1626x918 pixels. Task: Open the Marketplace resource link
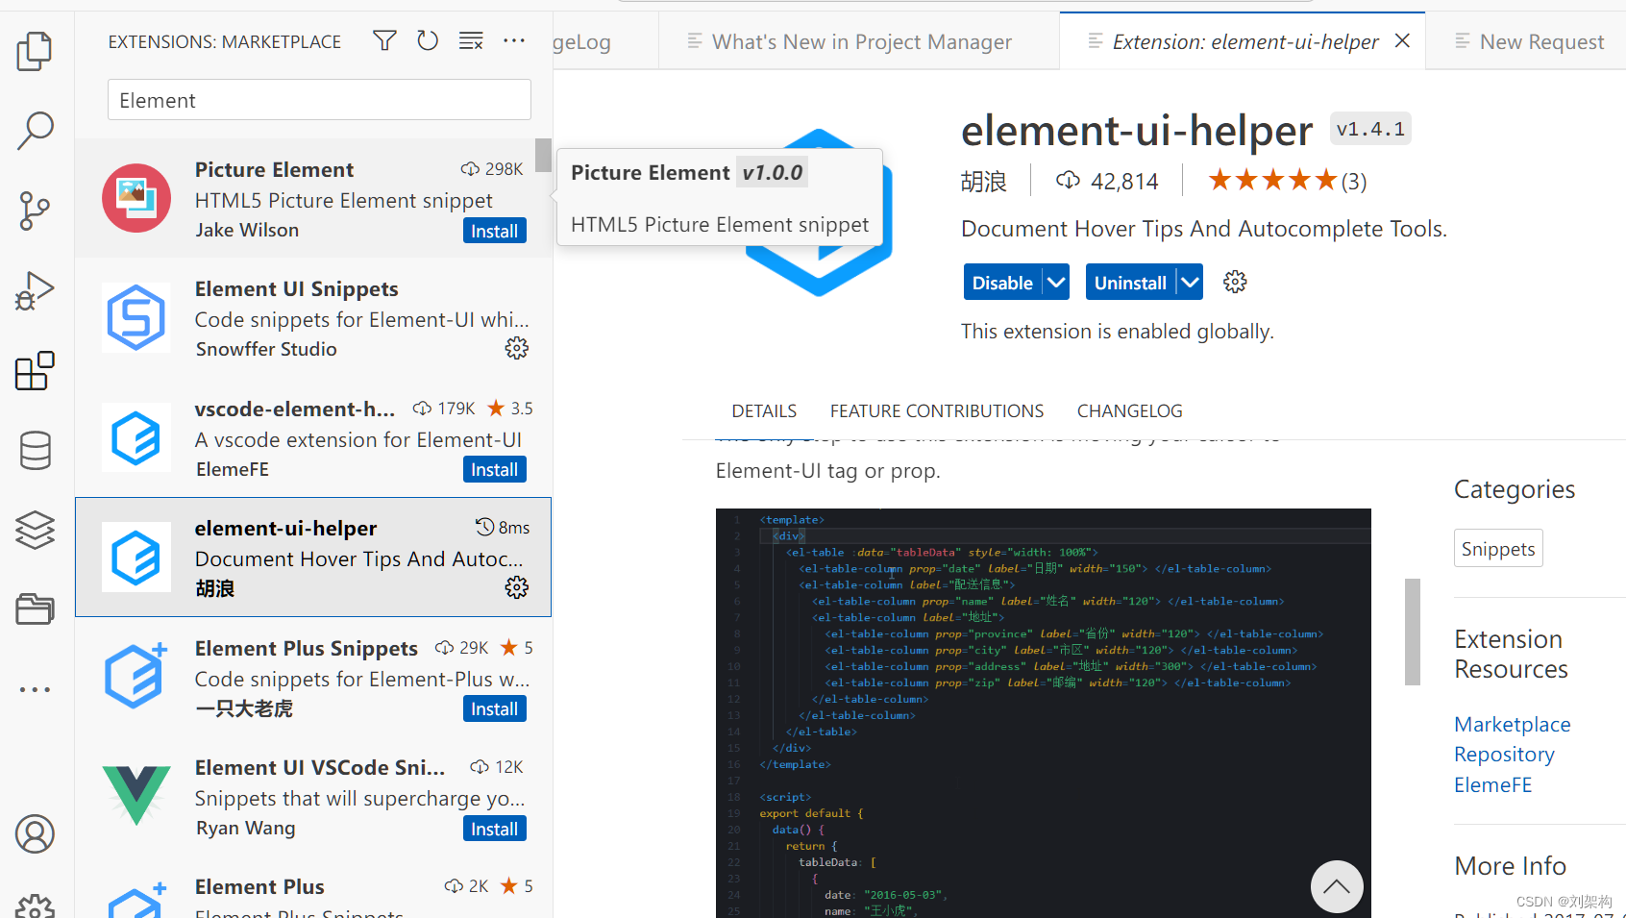click(x=1512, y=724)
